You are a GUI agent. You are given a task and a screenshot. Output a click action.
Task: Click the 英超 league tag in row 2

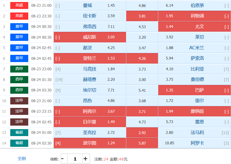click(x=19, y=16)
